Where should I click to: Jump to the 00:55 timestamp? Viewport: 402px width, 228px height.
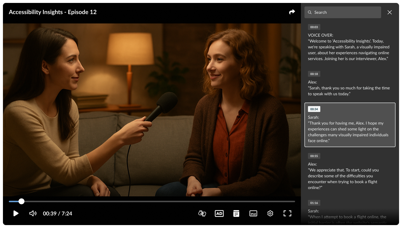314,156
